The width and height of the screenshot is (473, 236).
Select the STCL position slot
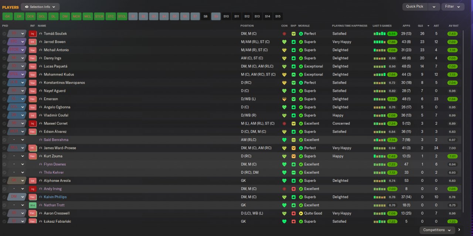point(122,16)
